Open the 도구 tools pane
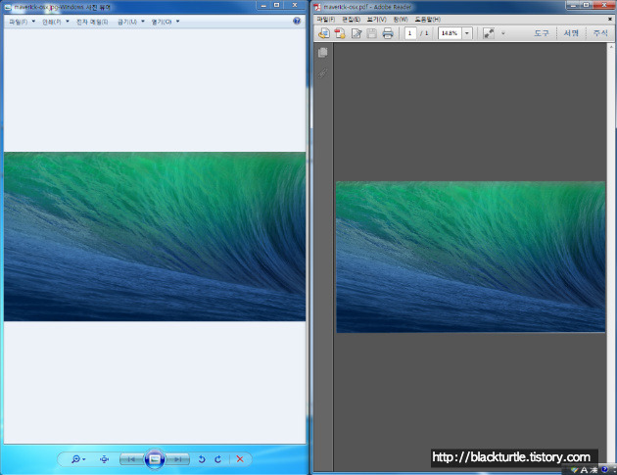 pos(542,33)
